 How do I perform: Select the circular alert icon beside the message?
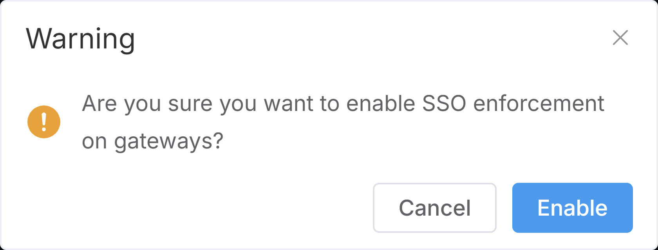(44, 122)
